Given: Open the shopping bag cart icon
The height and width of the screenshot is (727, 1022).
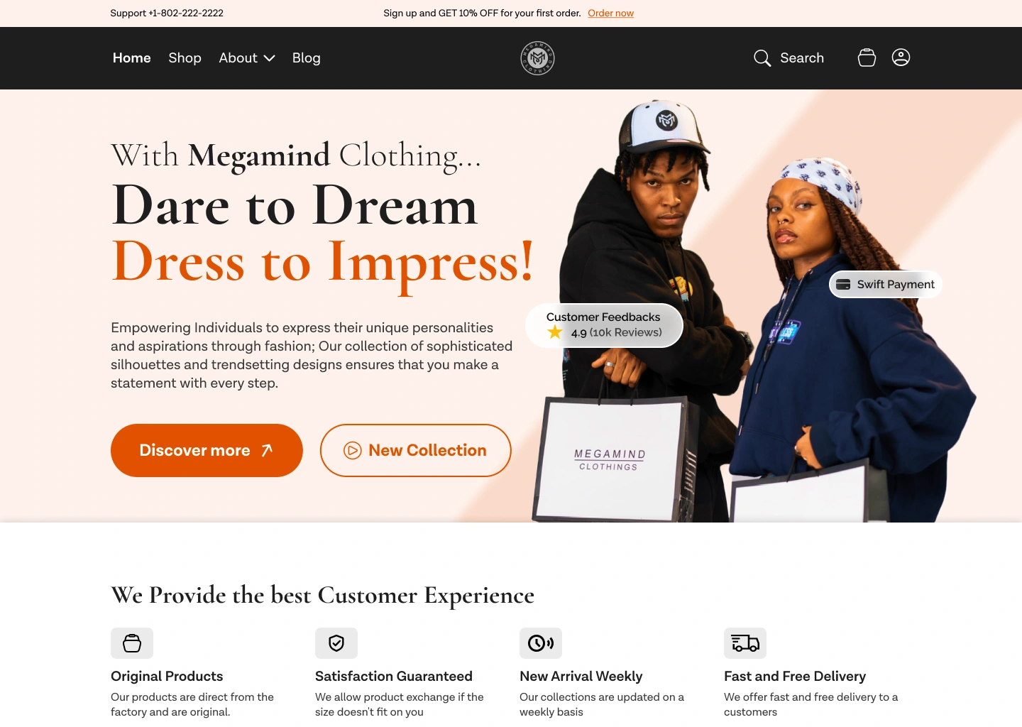Looking at the screenshot, I should pos(867,58).
